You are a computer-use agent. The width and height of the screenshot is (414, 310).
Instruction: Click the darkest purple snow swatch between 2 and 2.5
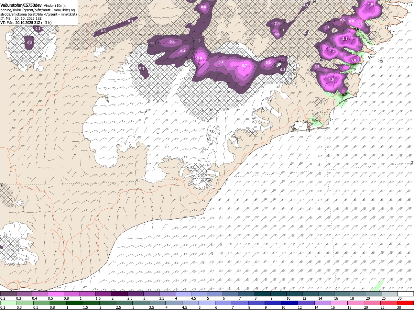click(x=119, y=294)
